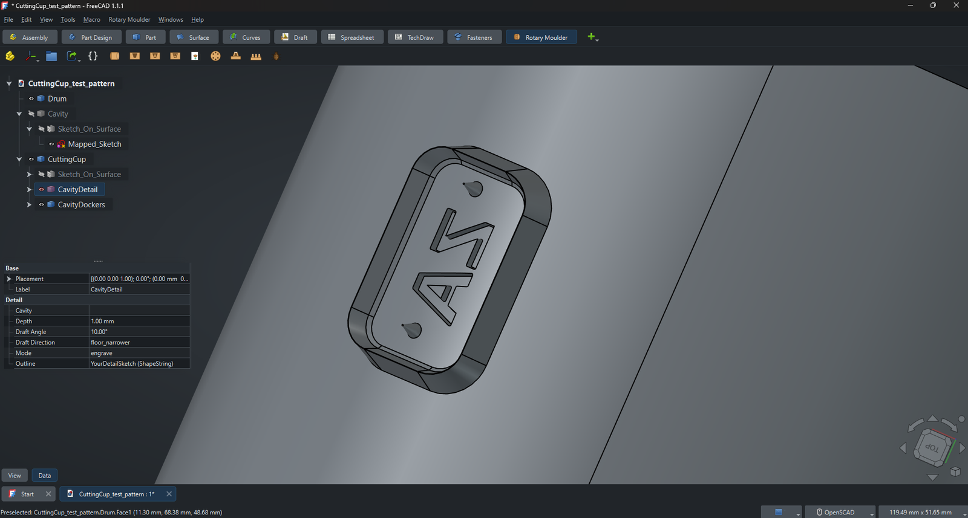
Task: Click the curly braces variables icon
Action: tap(93, 56)
